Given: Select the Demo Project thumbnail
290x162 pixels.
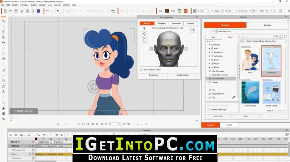Looking at the screenshot, I should coord(250,92).
